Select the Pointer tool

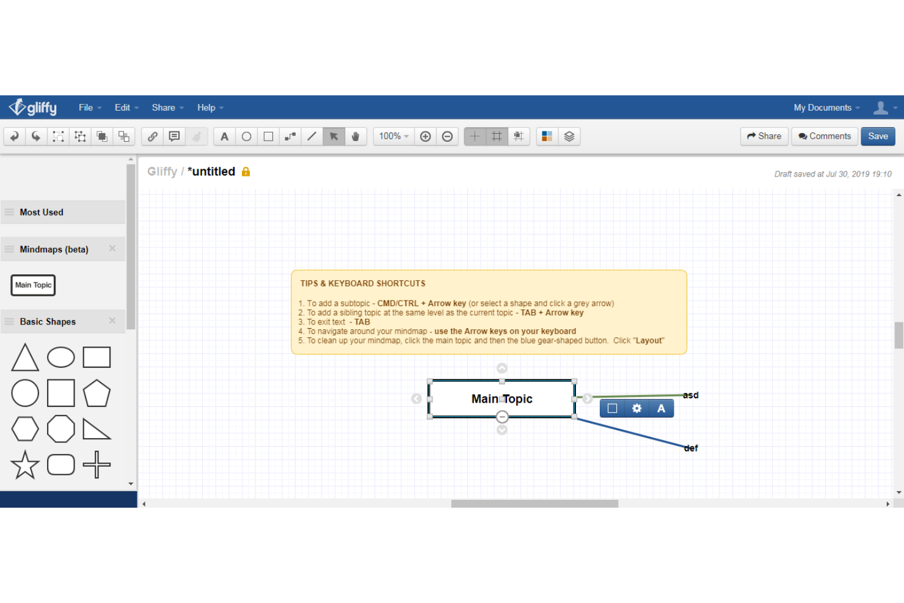(x=334, y=136)
